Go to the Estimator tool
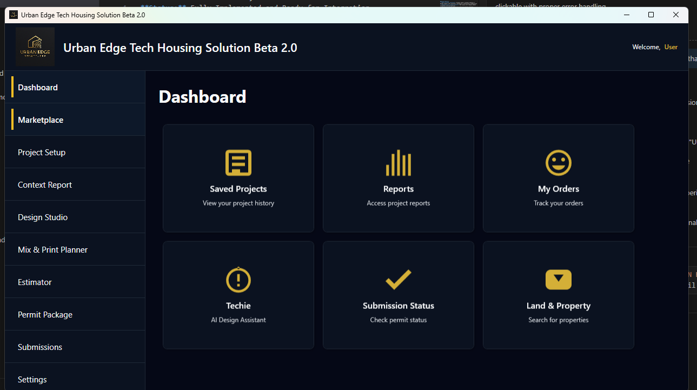The width and height of the screenshot is (697, 390). pyautogui.click(x=34, y=282)
